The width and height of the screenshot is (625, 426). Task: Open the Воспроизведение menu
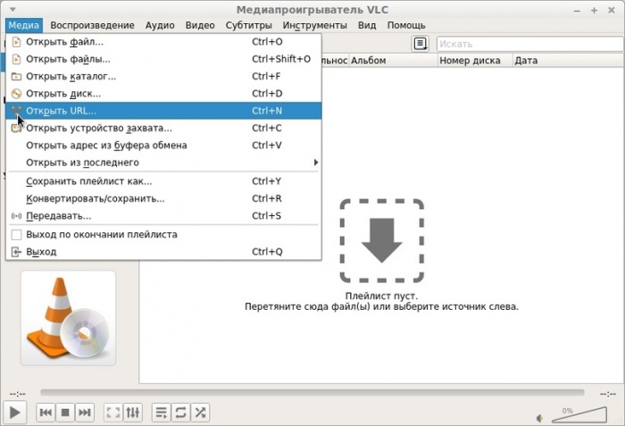(92, 25)
